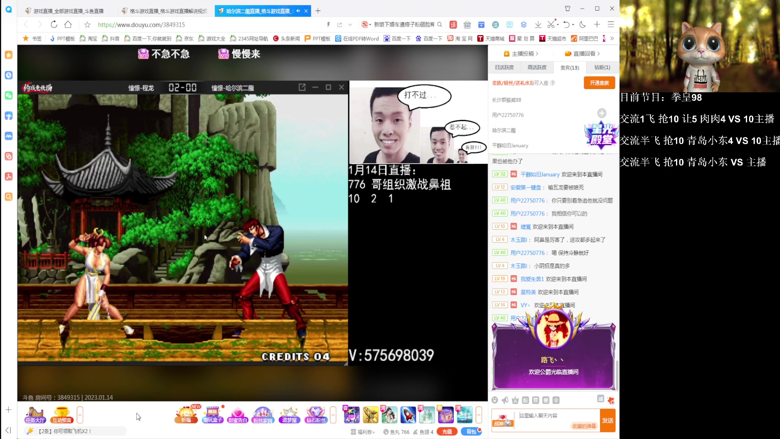Viewport: 780px width, 439px height.
Task: Reload the page with the refresh icon
Action: pos(54,24)
